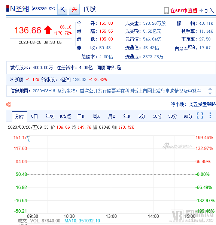216x225 pixels.
Task: Click the news scroll down arrow
Action: click(x=210, y=93)
